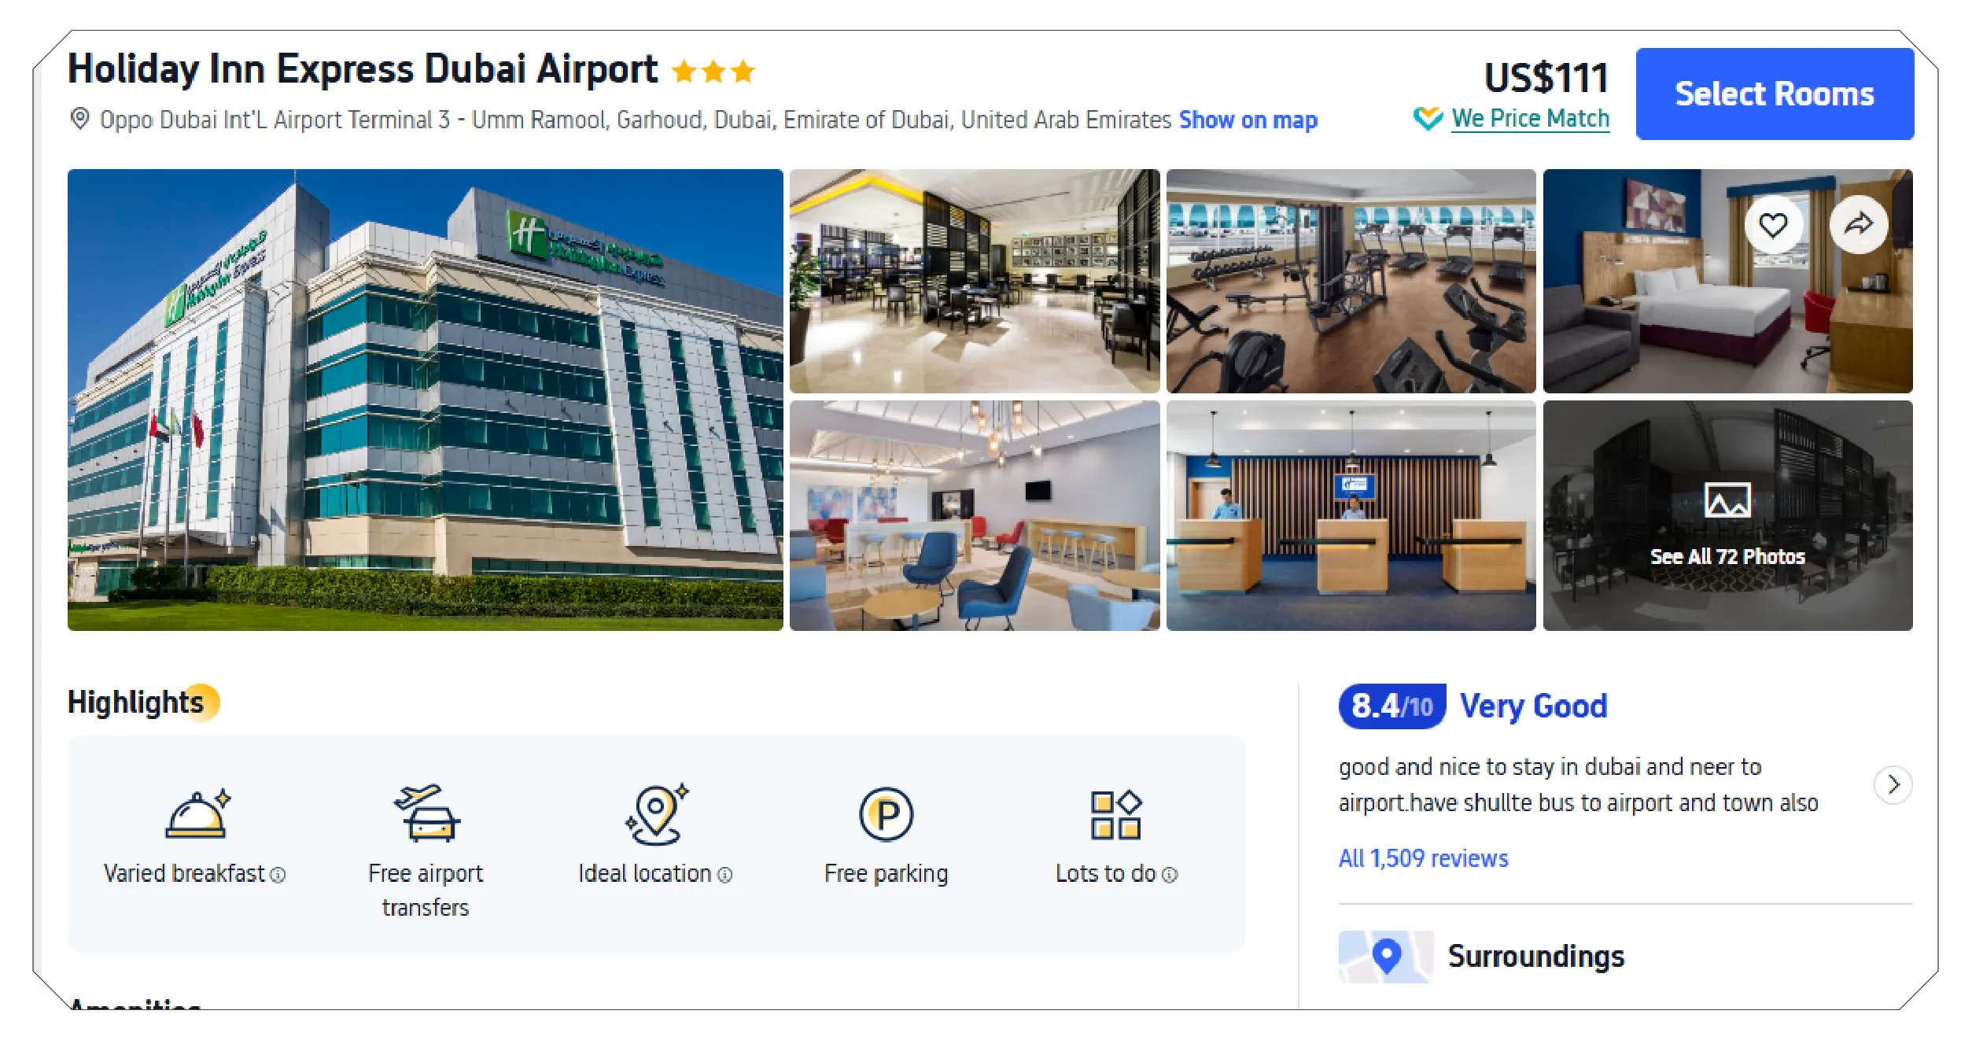Image resolution: width=1972 pixels, height=1040 pixels.
Task: Click the location pin icon beside address
Action: click(79, 119)
